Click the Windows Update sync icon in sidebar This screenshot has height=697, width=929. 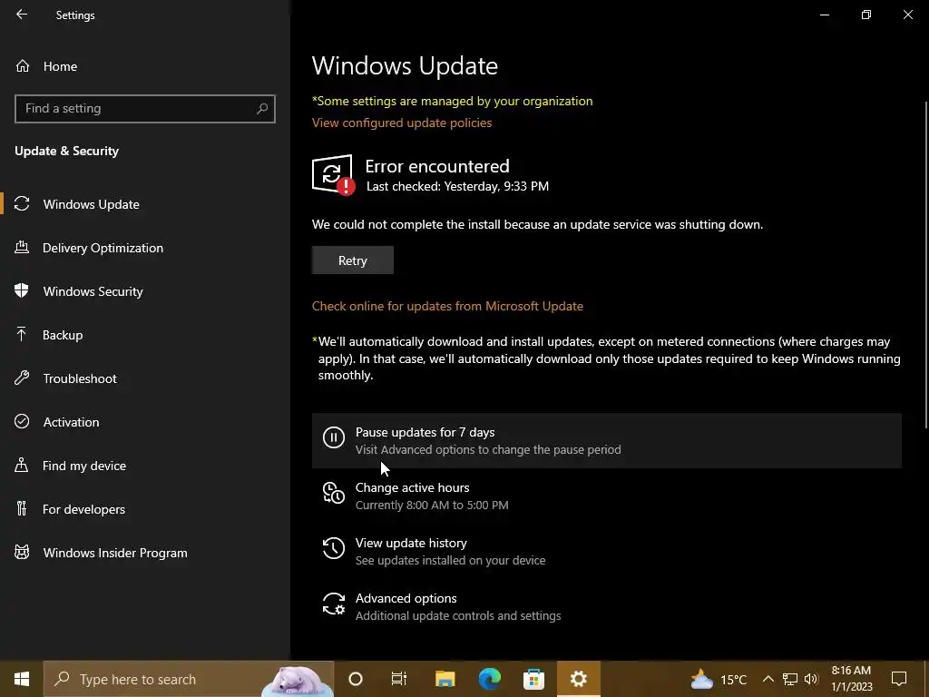click(x=22, y=204)
